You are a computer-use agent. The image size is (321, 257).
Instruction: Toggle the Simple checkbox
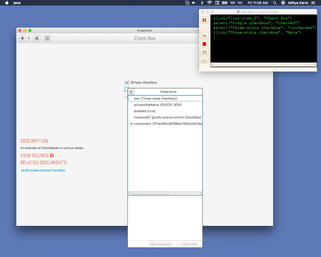pos(127,82)
